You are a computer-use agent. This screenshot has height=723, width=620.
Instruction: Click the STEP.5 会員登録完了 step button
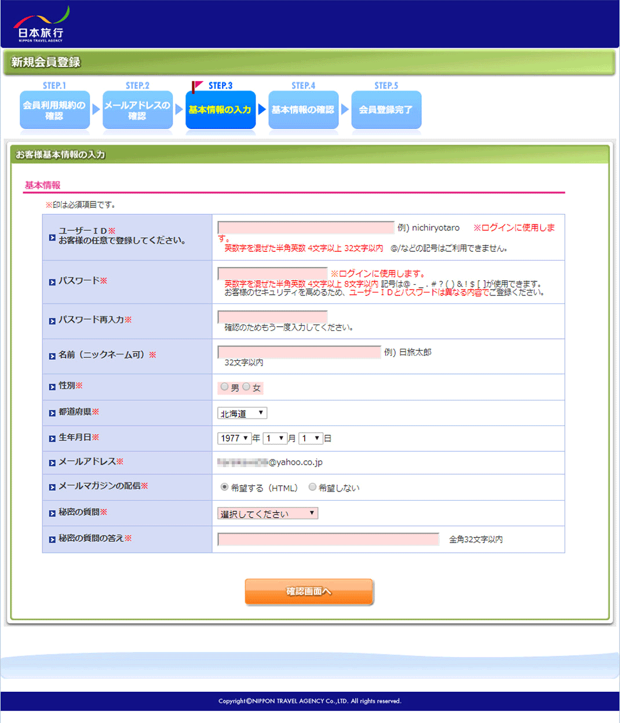click(x=386, y=110)
